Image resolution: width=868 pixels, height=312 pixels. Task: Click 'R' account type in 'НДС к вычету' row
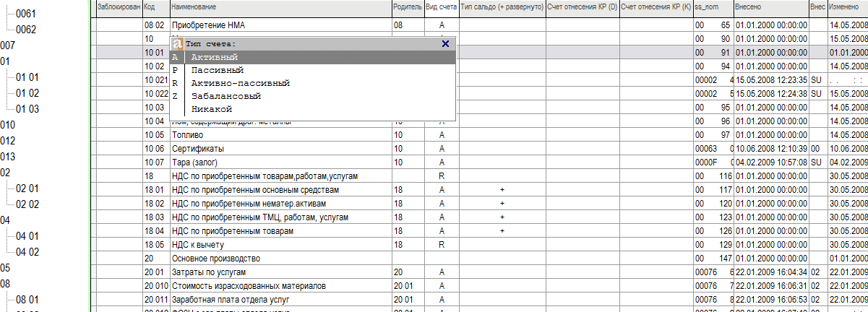click(441, 245)
